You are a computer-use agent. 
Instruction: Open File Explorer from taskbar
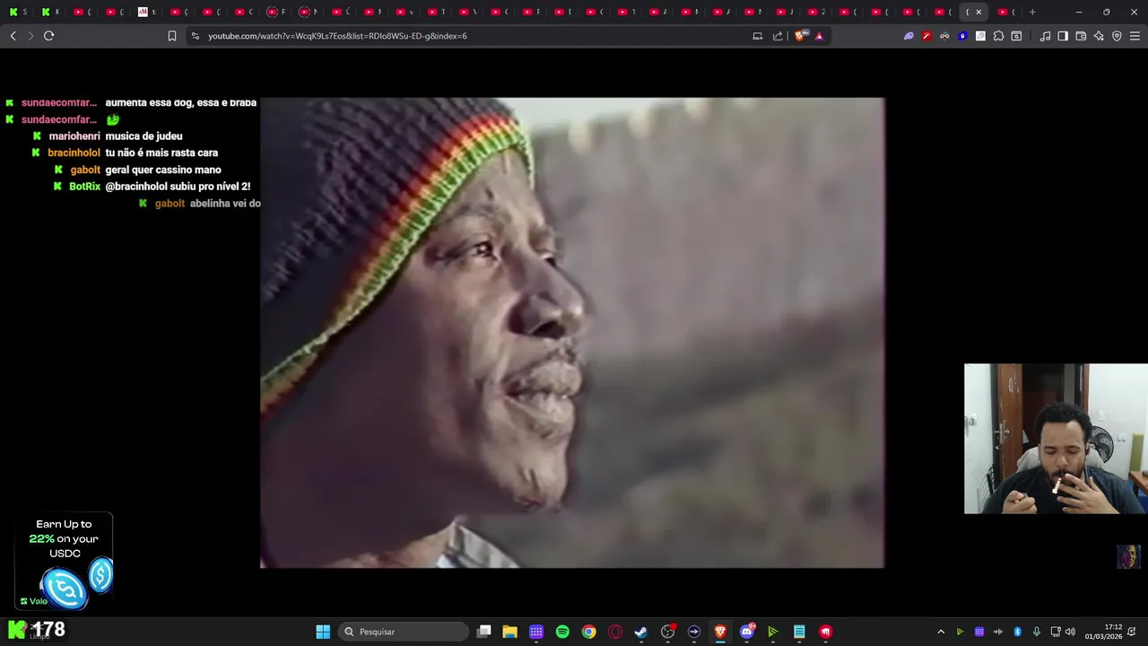coord(510,632)
